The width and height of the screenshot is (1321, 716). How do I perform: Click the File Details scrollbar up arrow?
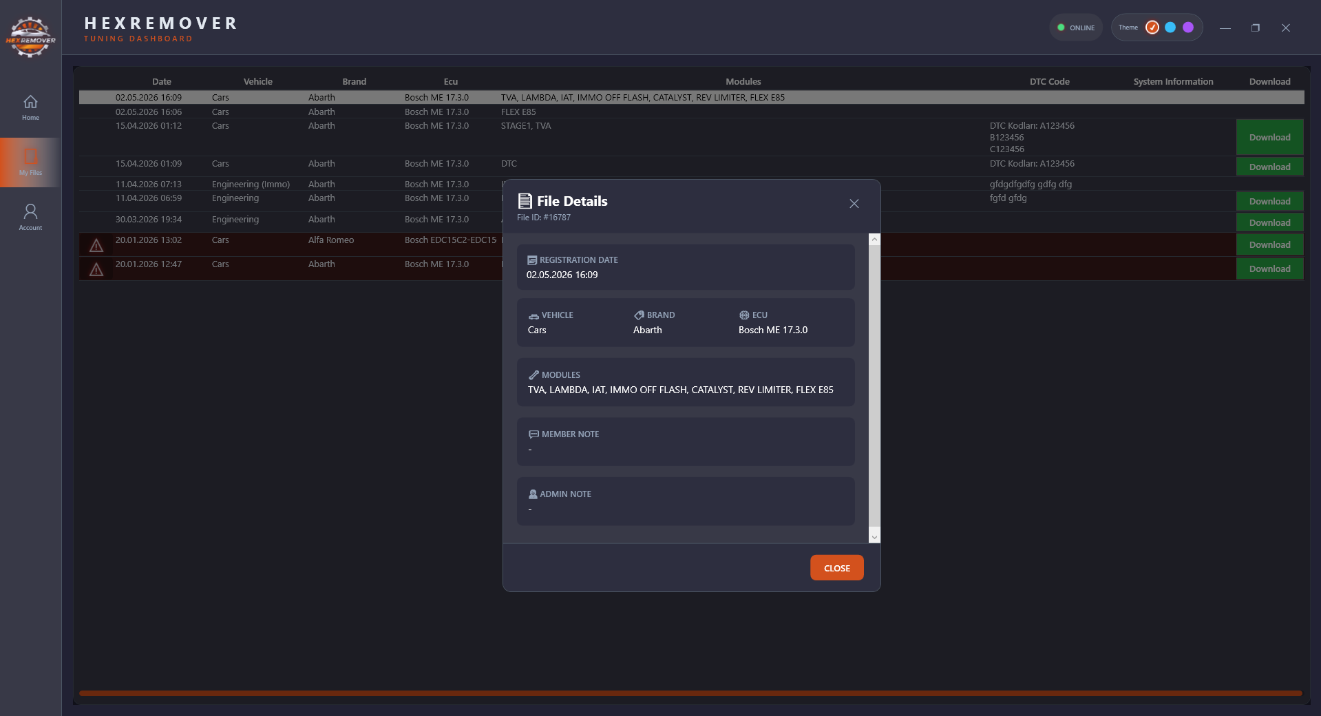click(874, 240)
